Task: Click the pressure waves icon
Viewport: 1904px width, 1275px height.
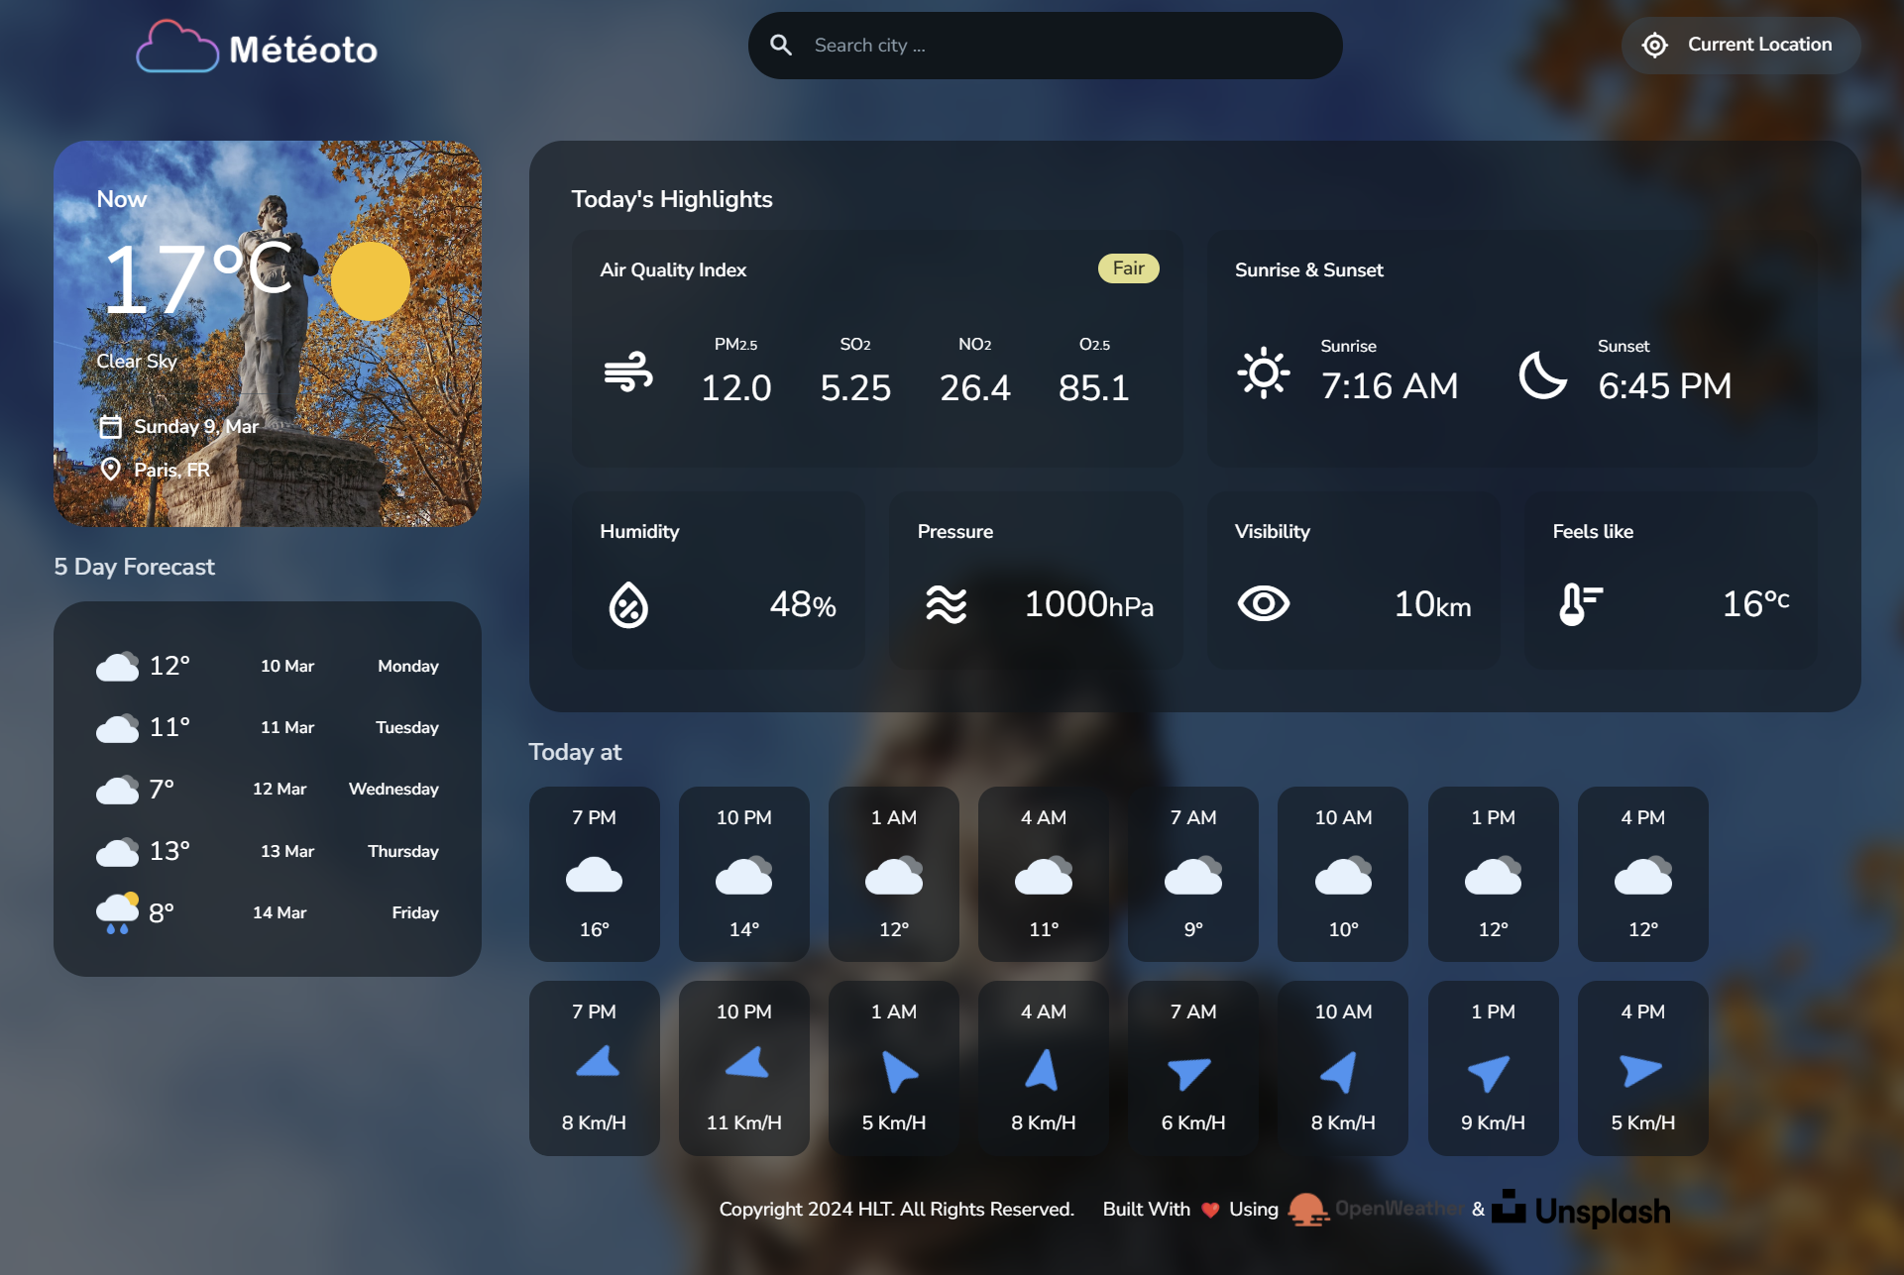Action: tap(946, 604)
